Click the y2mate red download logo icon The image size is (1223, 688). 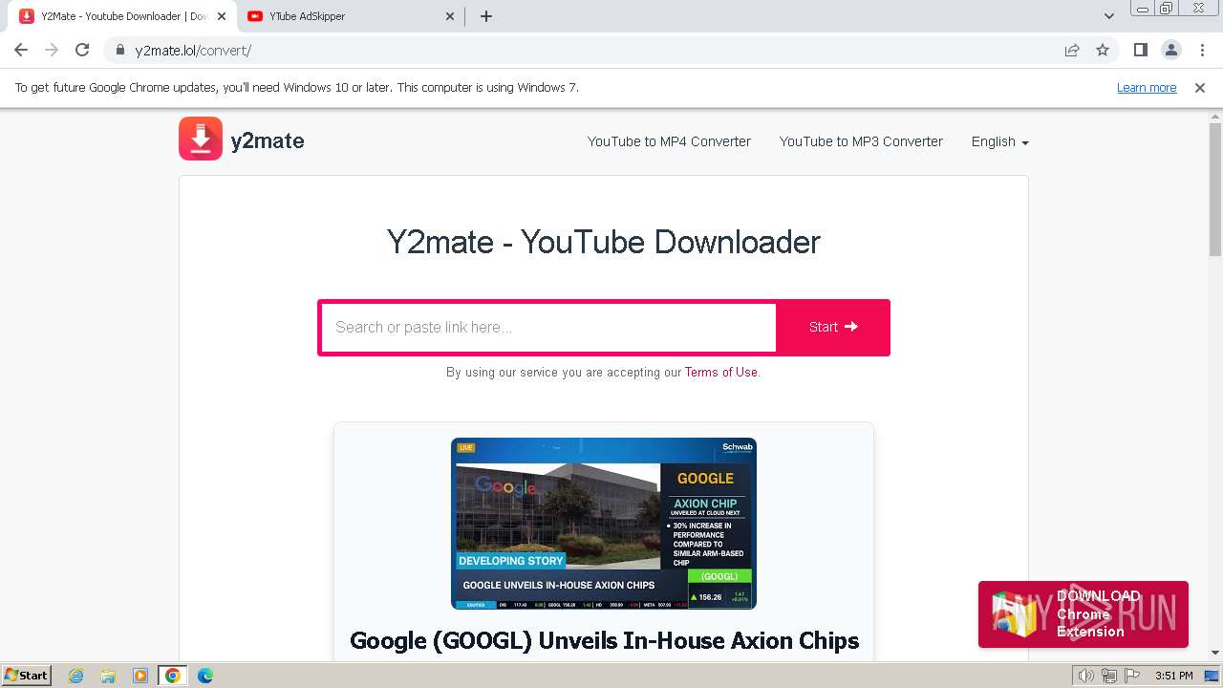click(x=201, y=139)
